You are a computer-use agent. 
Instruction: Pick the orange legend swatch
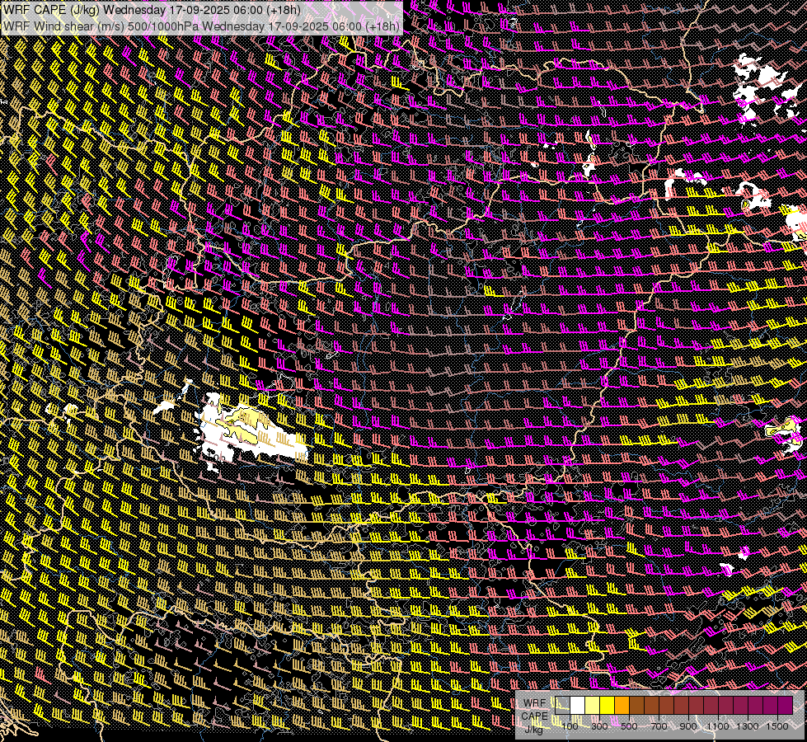pyautogui.click(x=622, y=706)
